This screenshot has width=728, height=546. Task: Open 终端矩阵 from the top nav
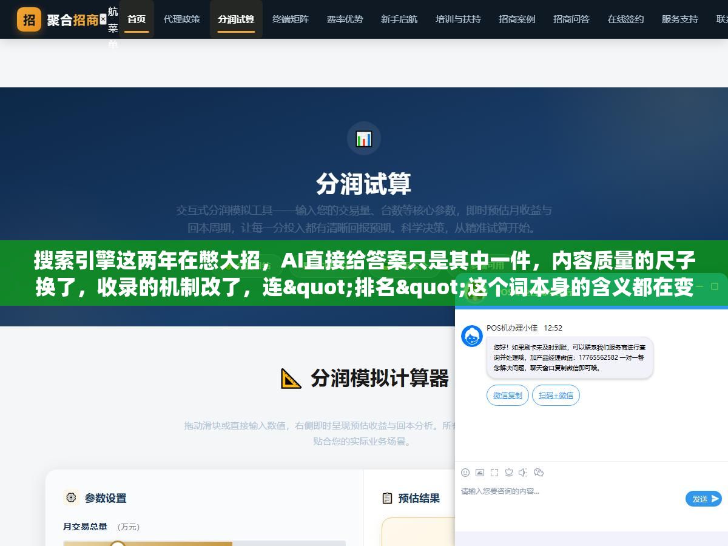291,19
